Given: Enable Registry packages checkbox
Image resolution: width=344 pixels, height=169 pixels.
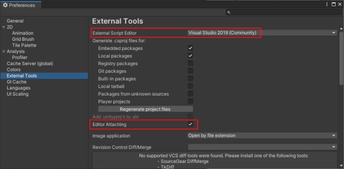Looking at the screenshot, I should (190, 64).
